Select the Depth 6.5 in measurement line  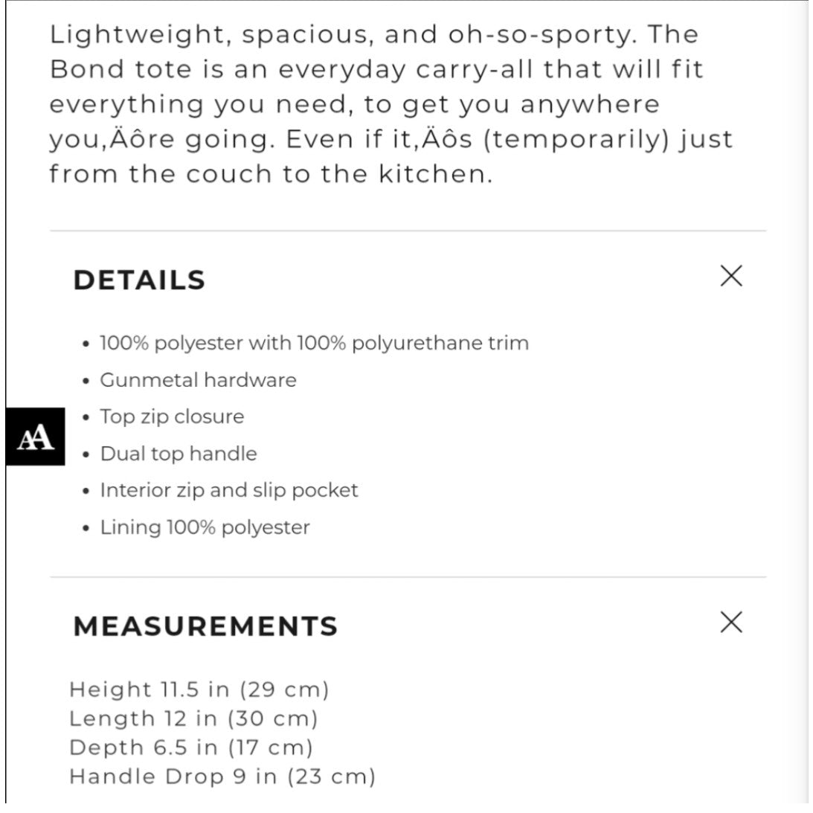pos(191,748)
